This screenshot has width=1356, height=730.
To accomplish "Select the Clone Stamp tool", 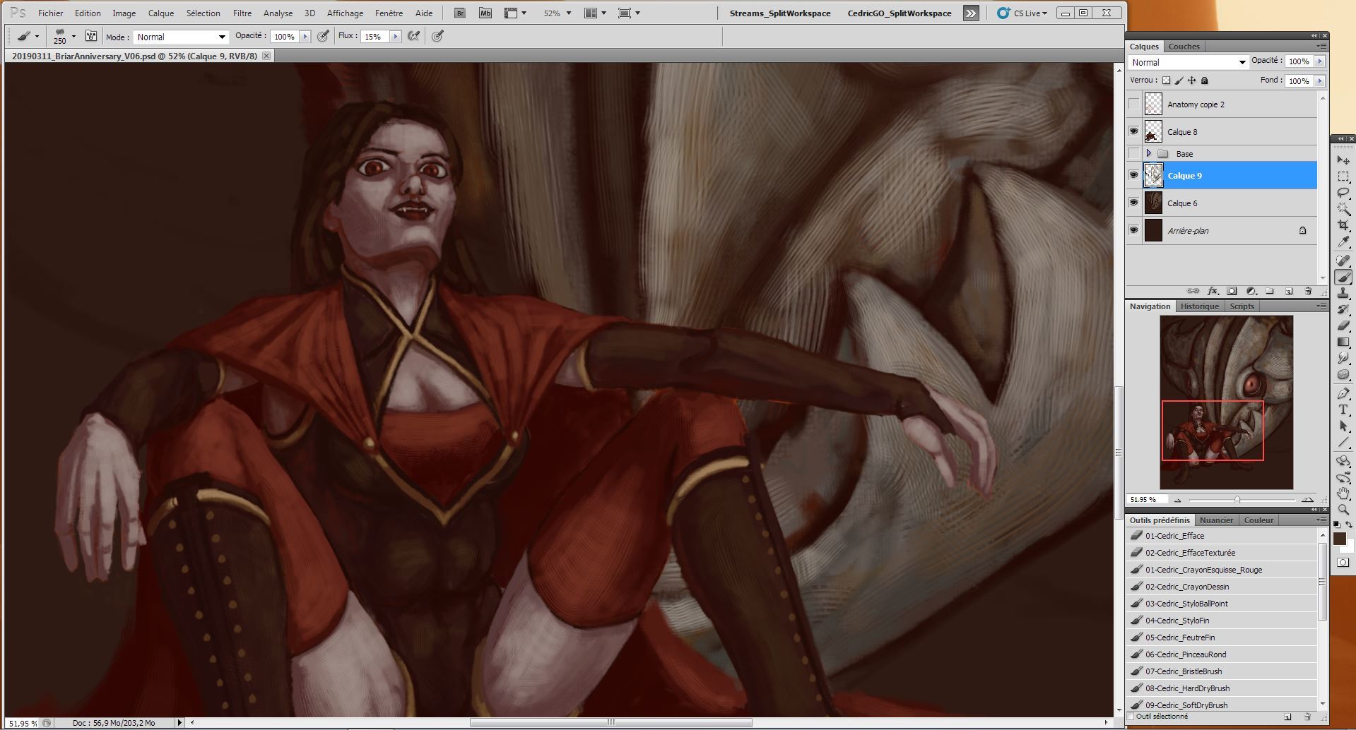I will tap(1343, 293).
